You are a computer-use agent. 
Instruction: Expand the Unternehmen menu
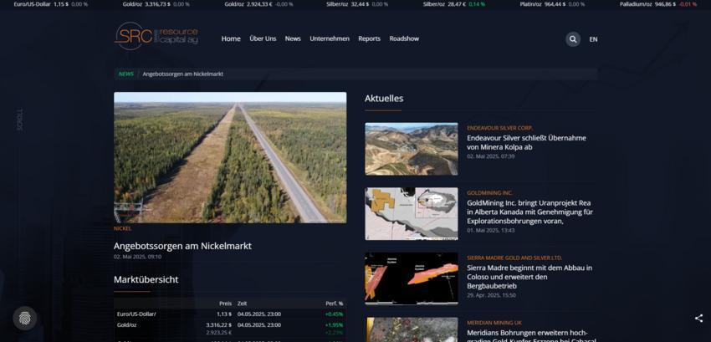click(330, 38)
